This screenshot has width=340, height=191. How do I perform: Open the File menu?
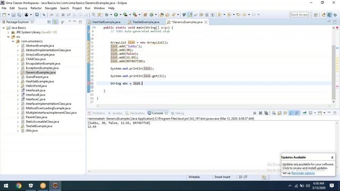pyautogui.click(x=4, y=8)
